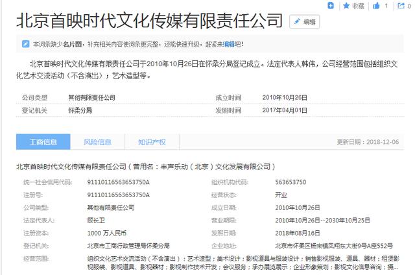Click the 组织机构代码 value 563653750
This screenshot has width=415, height=275.
[x=290, y=182]
